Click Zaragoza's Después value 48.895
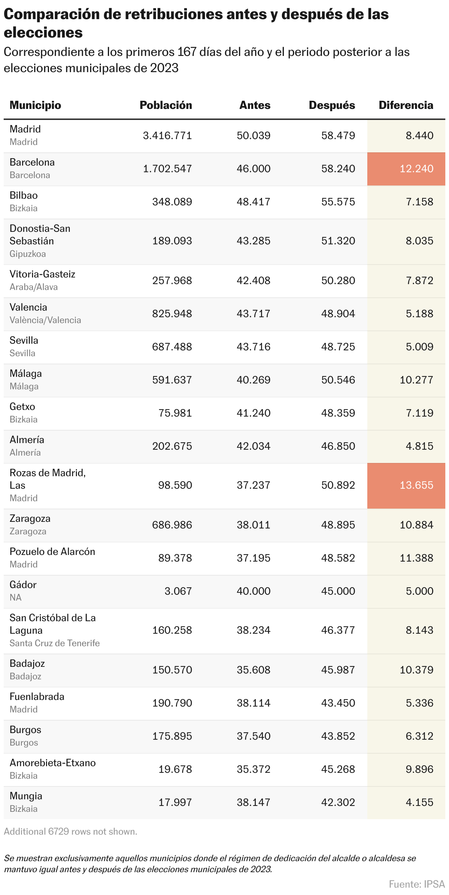The width and height of the screenshot is (449, 895). 338,525
